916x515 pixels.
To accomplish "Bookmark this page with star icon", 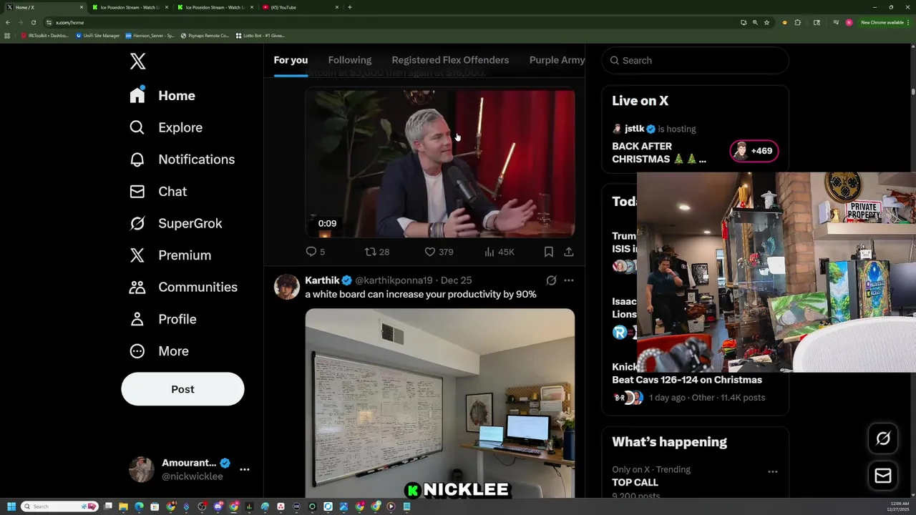I will click(766, 22).
